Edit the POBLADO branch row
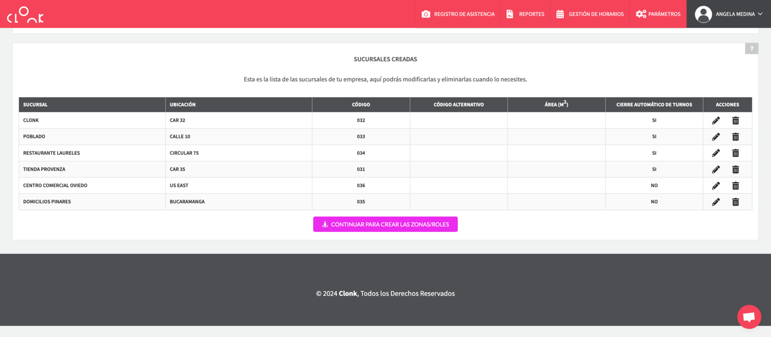Image resolution: width=771 pixels, height=337 pixels. (716, 137)
